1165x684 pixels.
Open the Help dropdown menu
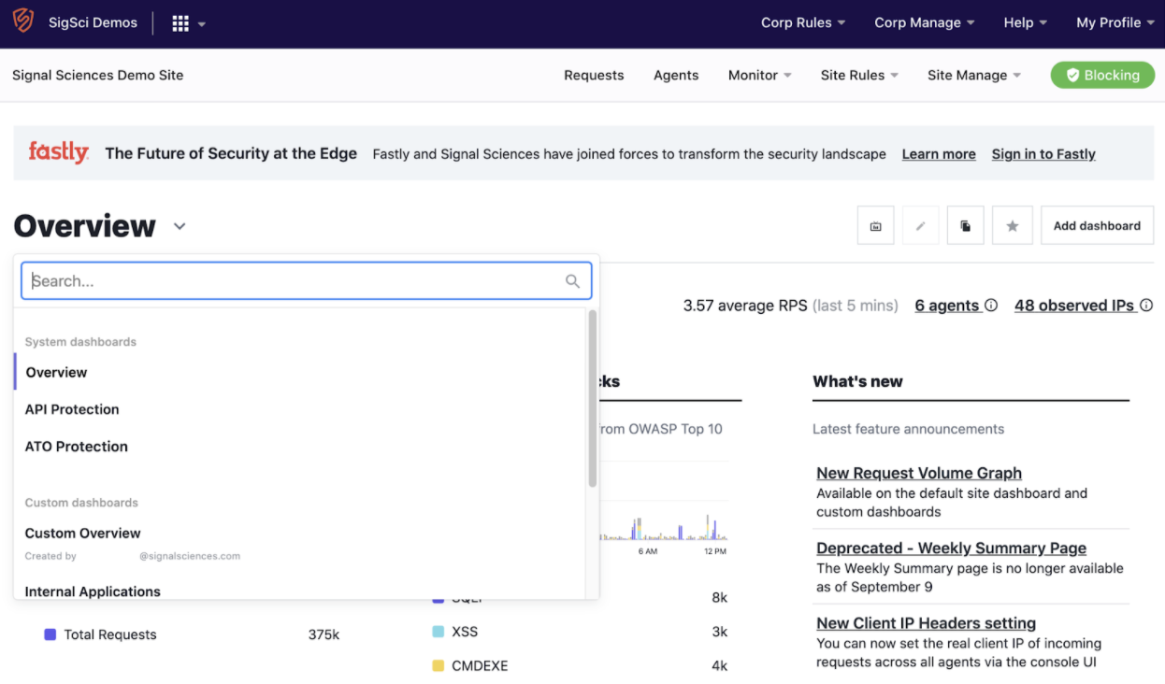1026,22
